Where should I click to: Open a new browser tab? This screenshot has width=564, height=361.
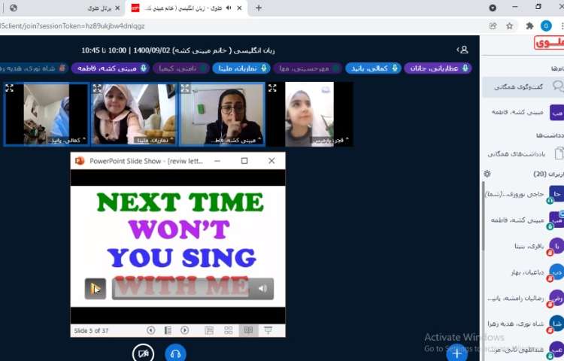(259, 8)
